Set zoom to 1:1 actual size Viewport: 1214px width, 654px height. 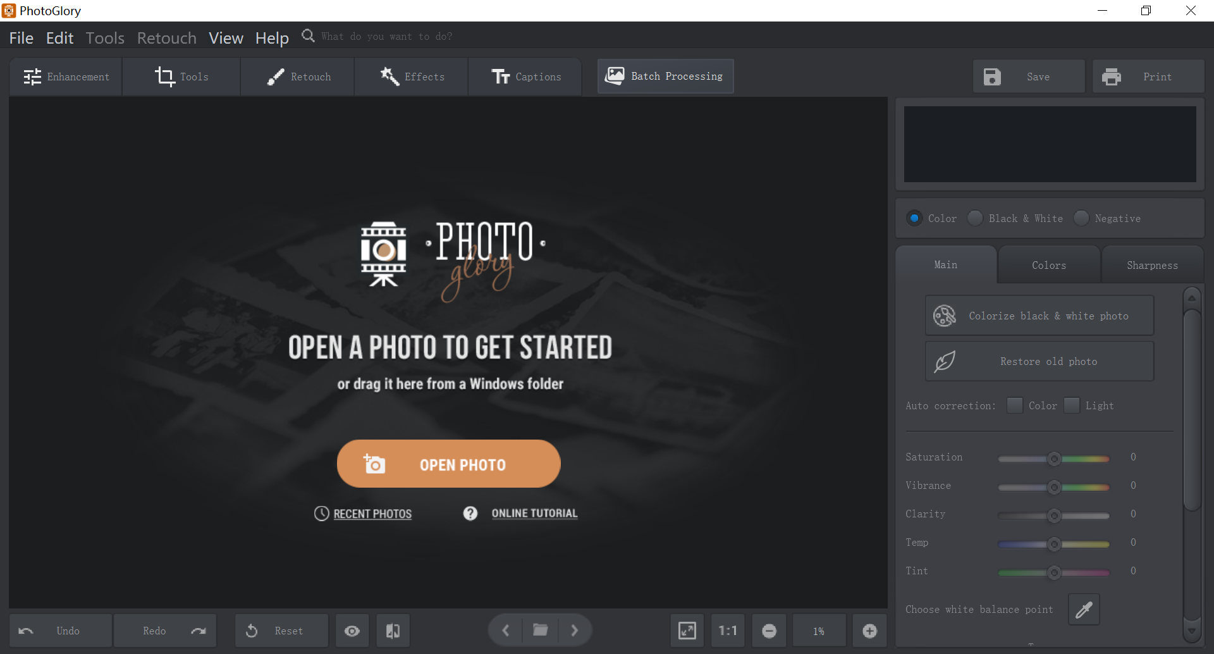tap(728, 631)
